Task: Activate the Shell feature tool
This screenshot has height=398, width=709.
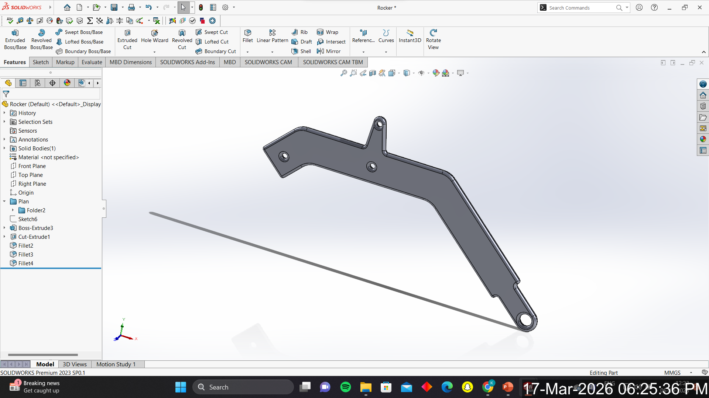Action: tap(295, 51)
